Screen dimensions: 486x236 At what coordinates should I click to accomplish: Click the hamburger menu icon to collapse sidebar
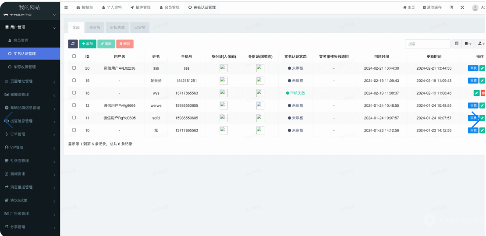66,7
